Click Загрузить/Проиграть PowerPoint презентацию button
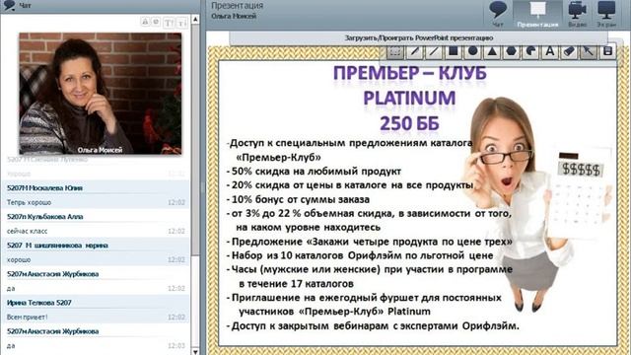 tap(418, 37)
